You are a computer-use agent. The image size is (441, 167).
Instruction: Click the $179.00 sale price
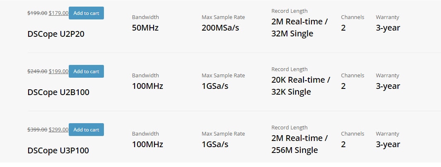click(x=58, y=13)
